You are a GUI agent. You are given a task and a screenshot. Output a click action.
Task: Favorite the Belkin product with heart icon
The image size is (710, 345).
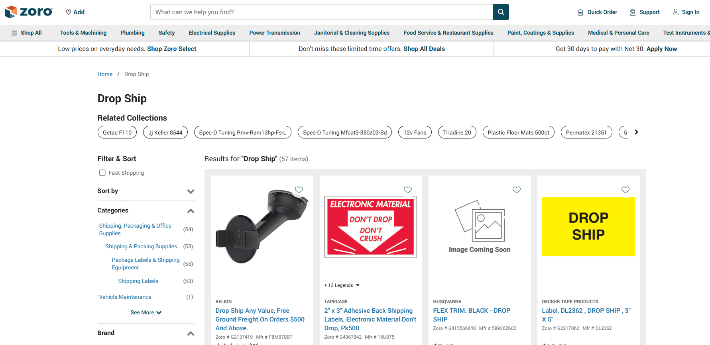[299, 190]
